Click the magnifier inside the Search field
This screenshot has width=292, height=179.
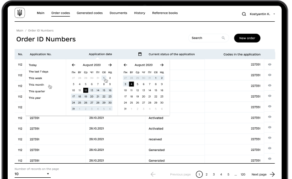pyautogui.click(x=223, y=38)
